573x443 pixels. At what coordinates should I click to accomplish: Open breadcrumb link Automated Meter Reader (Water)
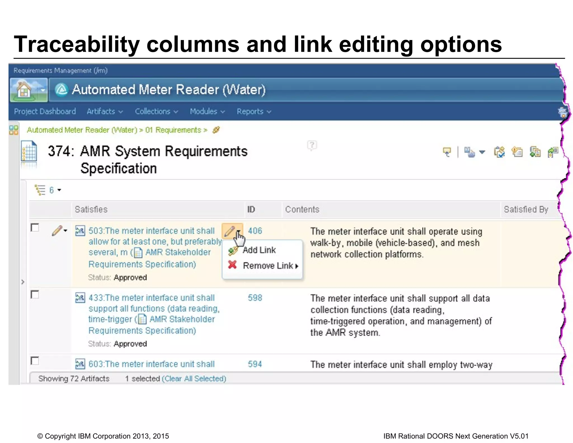pyautogui.click(x=82, y=130)
